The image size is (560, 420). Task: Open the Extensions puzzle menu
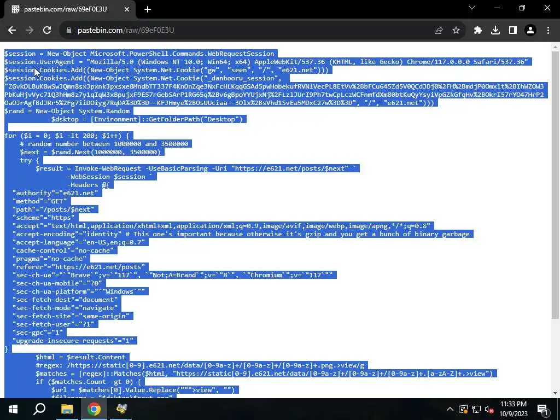click(x=478, y=31)
